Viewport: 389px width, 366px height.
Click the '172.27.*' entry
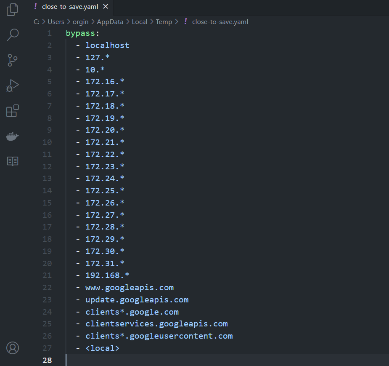point(105,215)
